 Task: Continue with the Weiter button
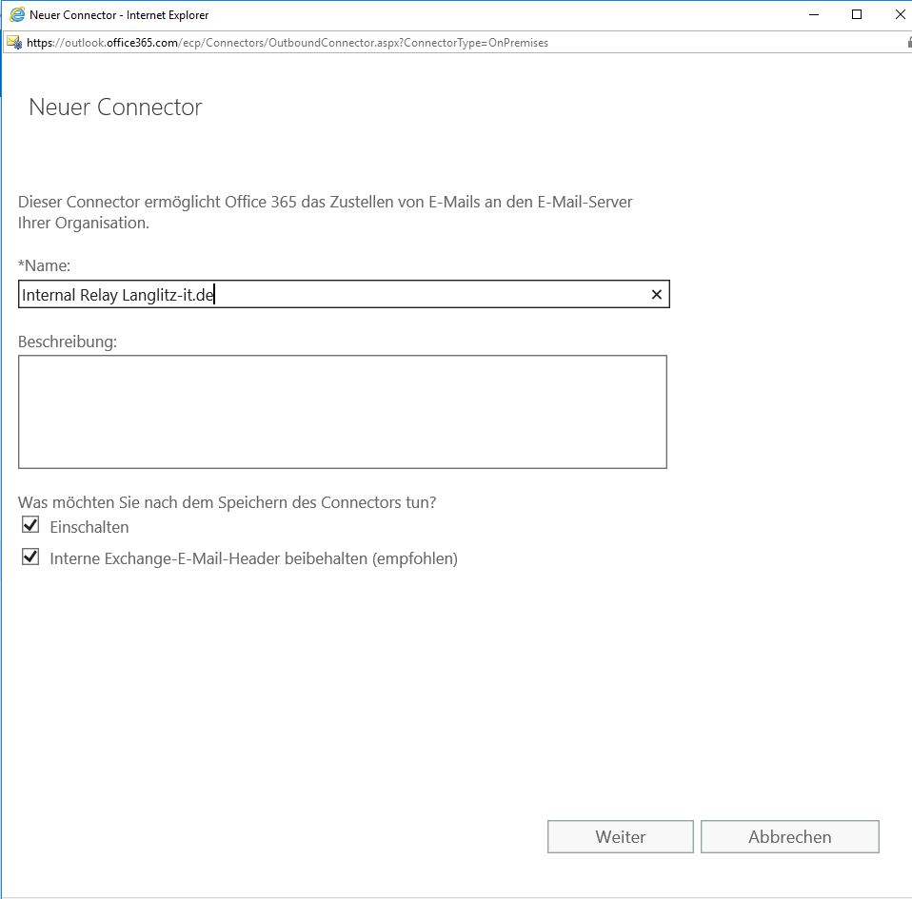[621, 837]
